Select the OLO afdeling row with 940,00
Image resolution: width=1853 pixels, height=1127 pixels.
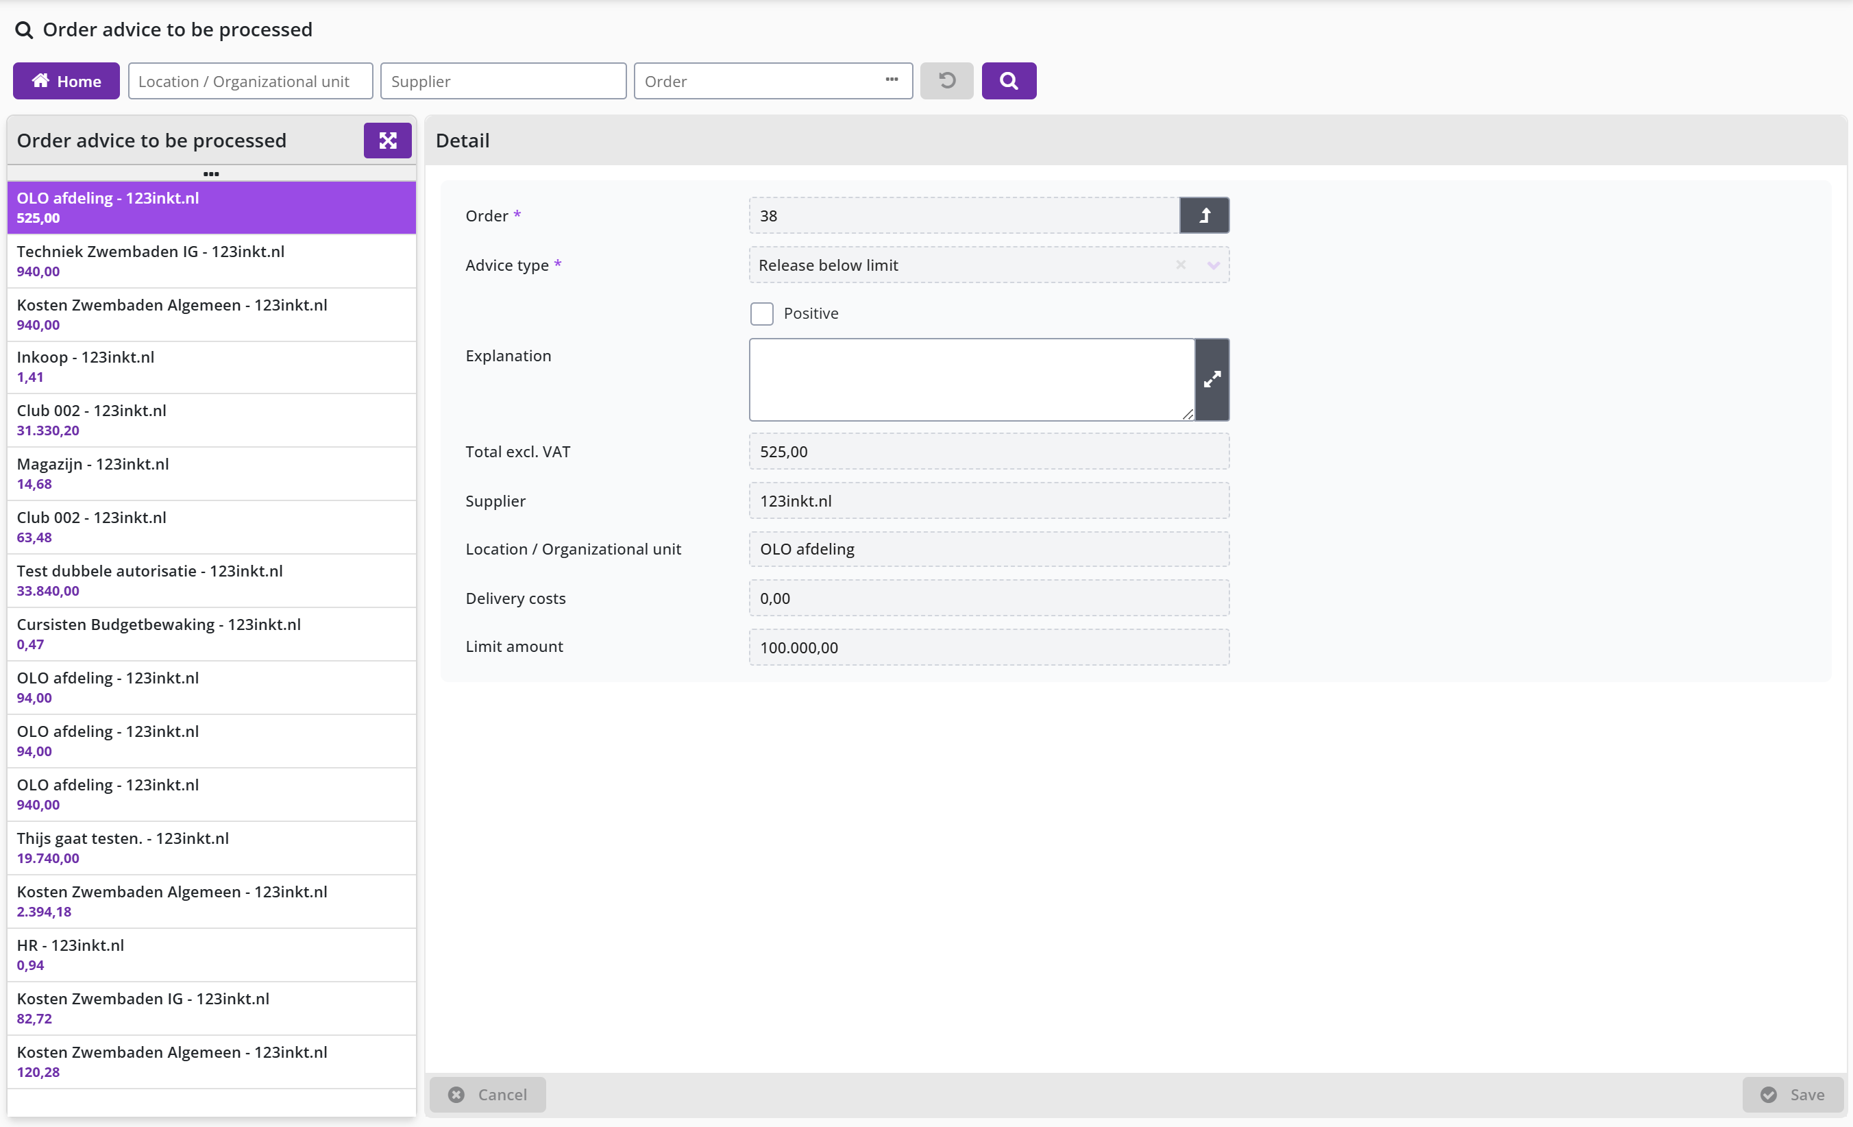(x=211, y=794)
